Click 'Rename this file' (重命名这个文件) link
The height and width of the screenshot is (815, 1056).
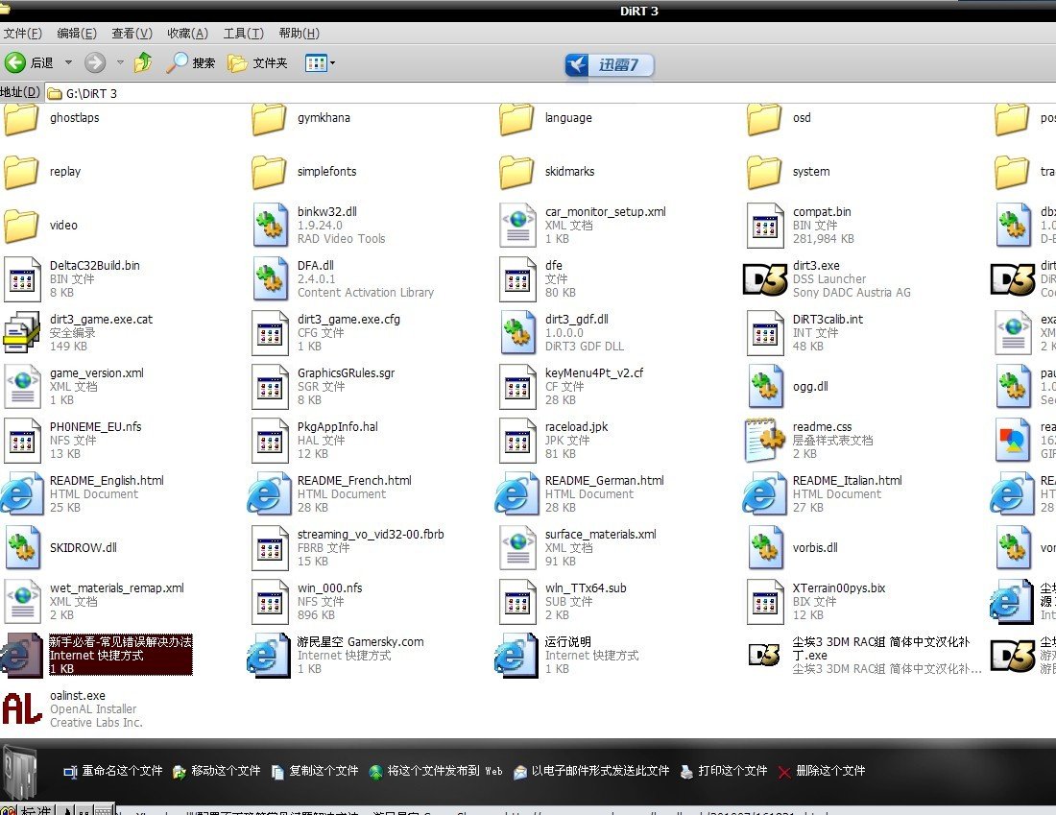tap(113, 771)
